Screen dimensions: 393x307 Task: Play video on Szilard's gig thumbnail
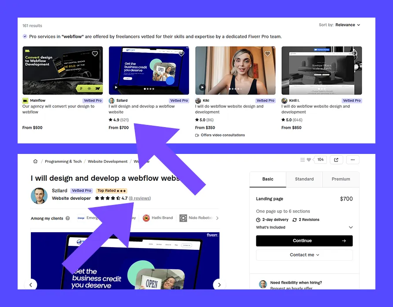click(x=116, y=88)
